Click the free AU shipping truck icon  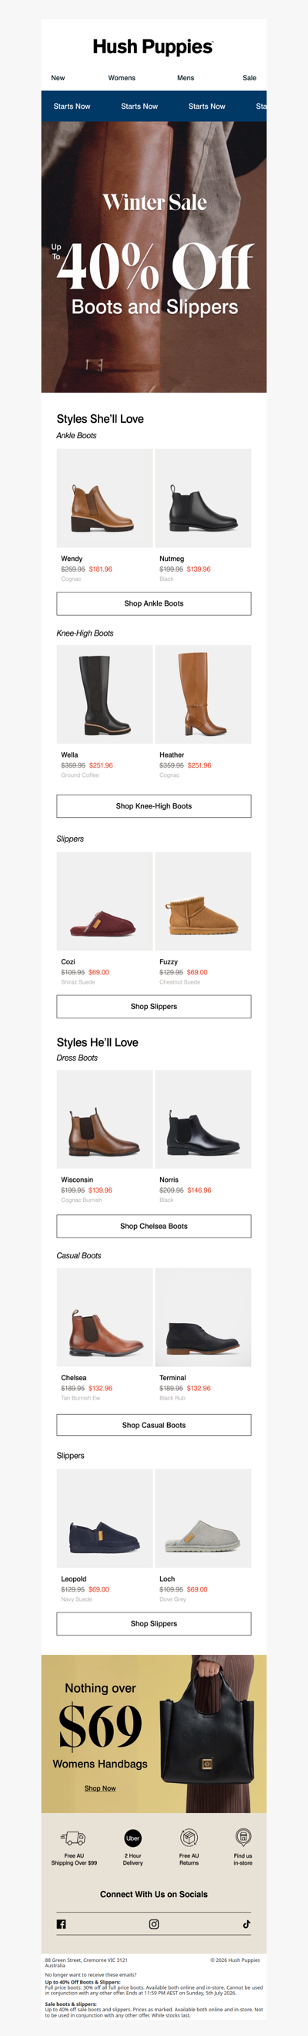(x=73, y=1838)
